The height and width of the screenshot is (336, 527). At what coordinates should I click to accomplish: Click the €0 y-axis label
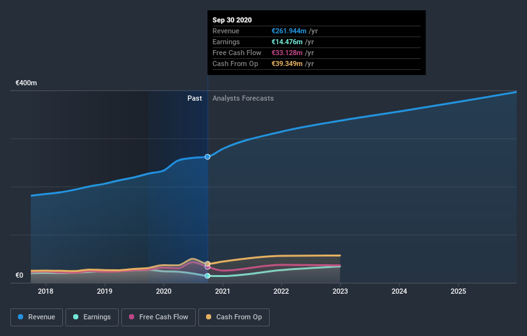click(x=19, y=275)
